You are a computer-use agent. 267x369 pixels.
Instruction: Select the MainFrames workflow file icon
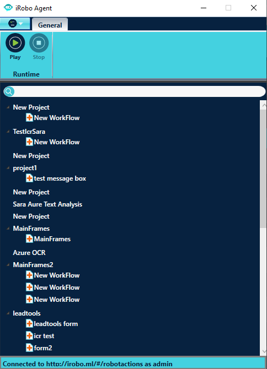(x=29, y=239)
